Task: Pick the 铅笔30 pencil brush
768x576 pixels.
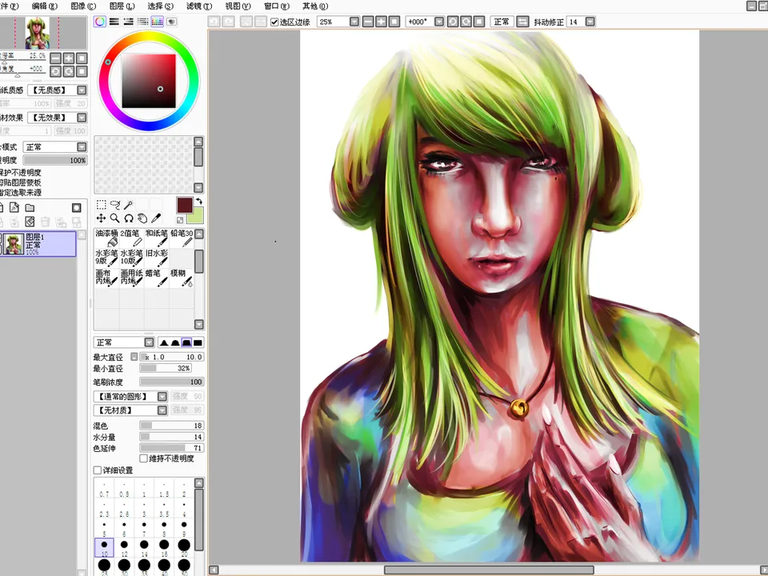Action: [x=182, y=238]
